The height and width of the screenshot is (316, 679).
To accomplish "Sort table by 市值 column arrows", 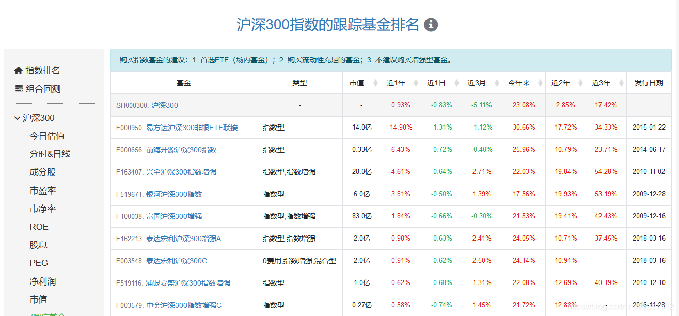I will pyautogui.click(x=375, y=83).
